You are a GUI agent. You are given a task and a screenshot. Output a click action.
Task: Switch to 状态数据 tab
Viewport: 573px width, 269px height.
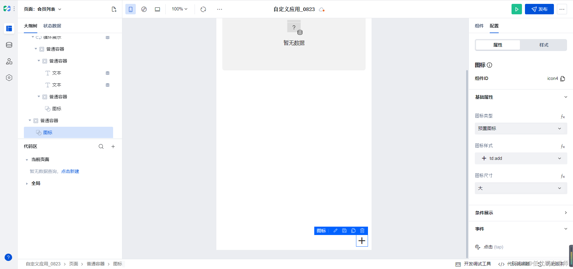[x=52, y=26]
